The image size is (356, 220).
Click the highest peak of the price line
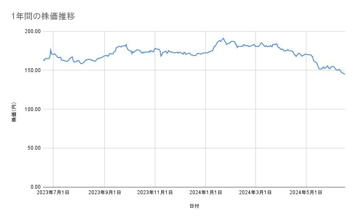point(223,38)
